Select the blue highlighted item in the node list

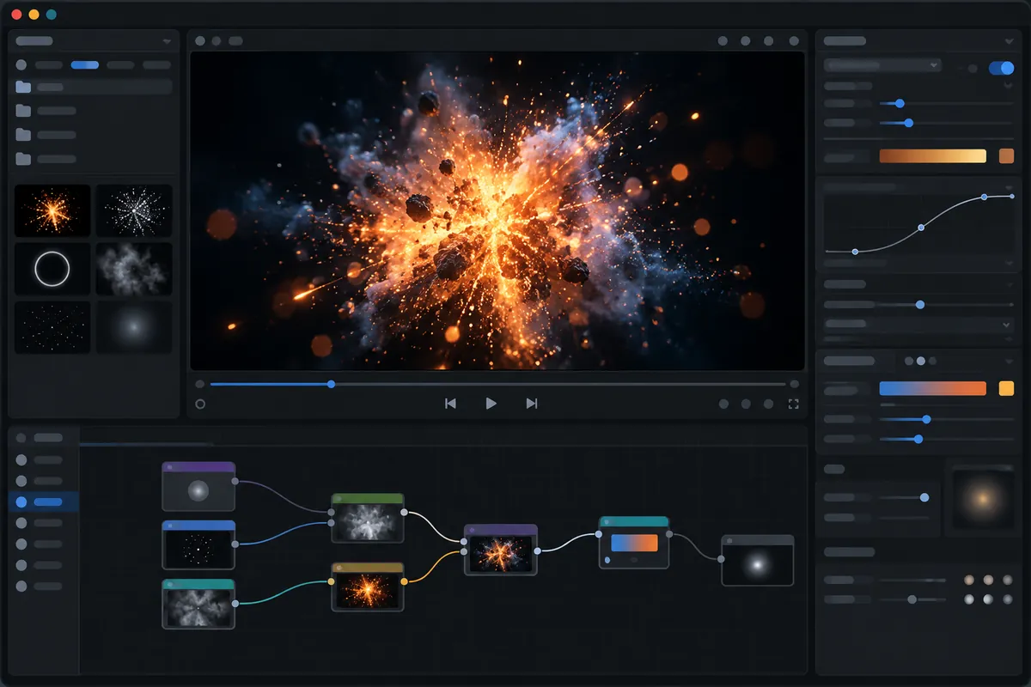[x=44, y=502]
